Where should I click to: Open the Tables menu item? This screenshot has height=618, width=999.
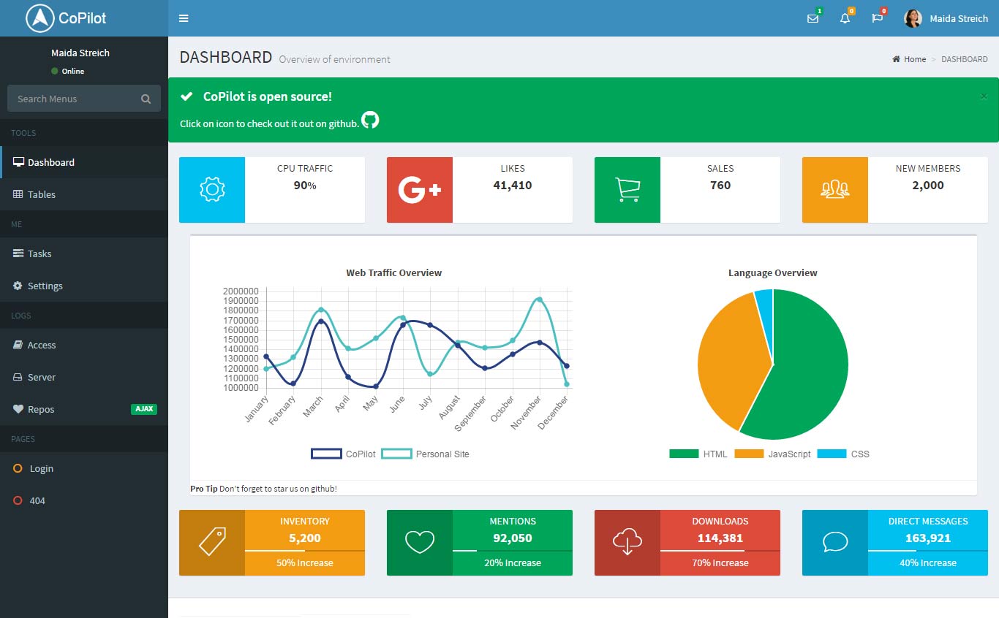pyautogui.click(x=84, y=194)
